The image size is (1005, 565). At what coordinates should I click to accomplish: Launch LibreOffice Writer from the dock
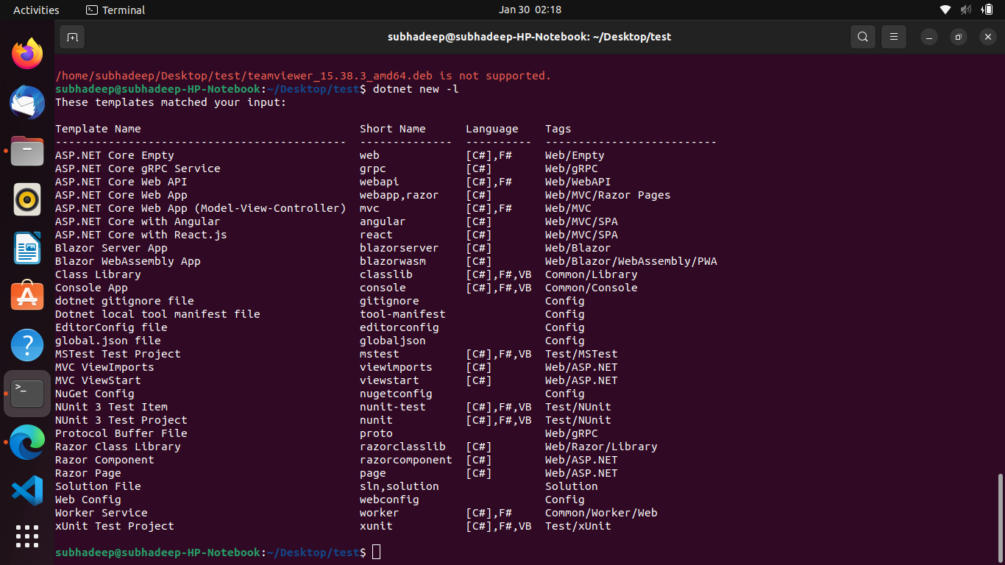(27, 248)
